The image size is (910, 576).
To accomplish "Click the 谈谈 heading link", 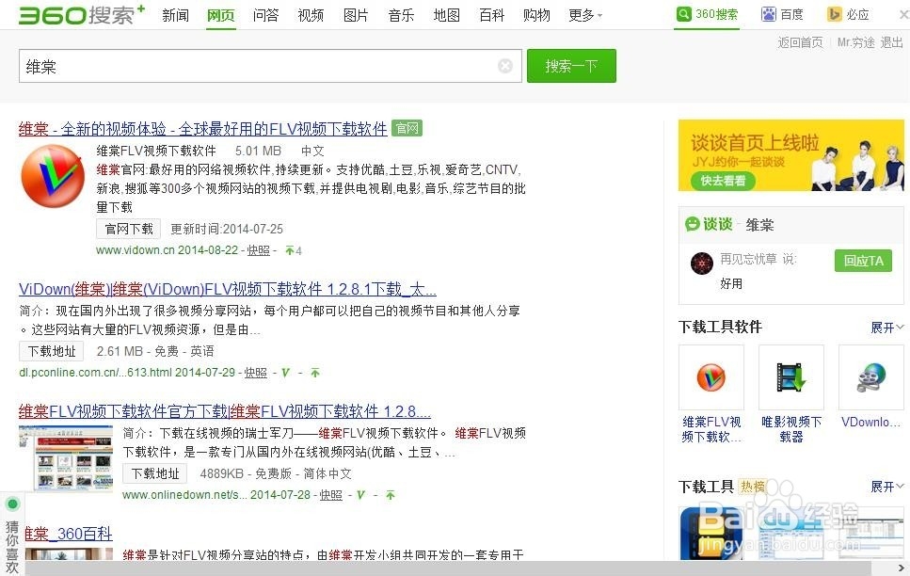I will [x=717, y=224].
